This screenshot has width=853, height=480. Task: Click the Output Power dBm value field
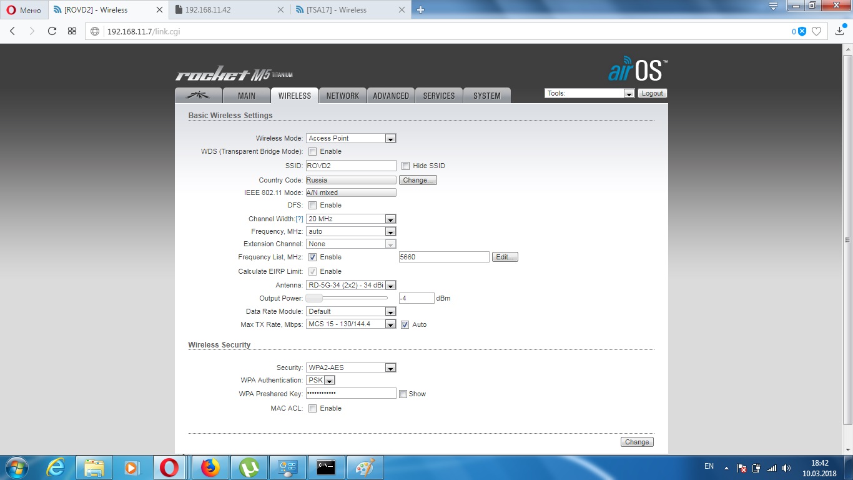pos(417,298)
